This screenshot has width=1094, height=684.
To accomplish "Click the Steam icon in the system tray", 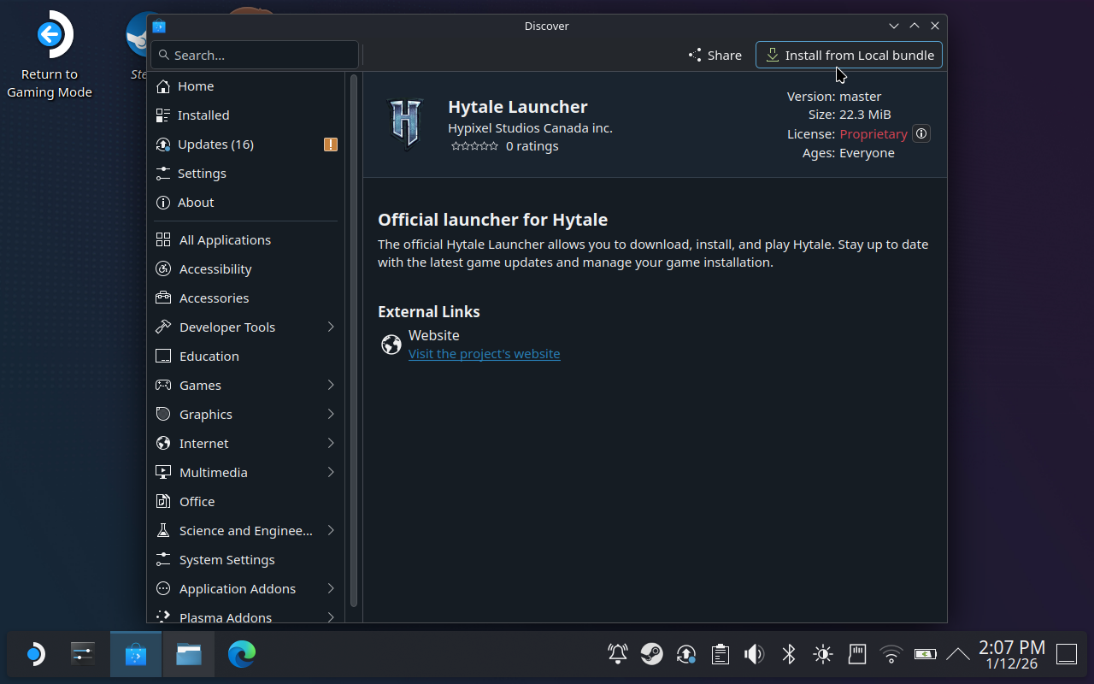I will coord(651,654).
